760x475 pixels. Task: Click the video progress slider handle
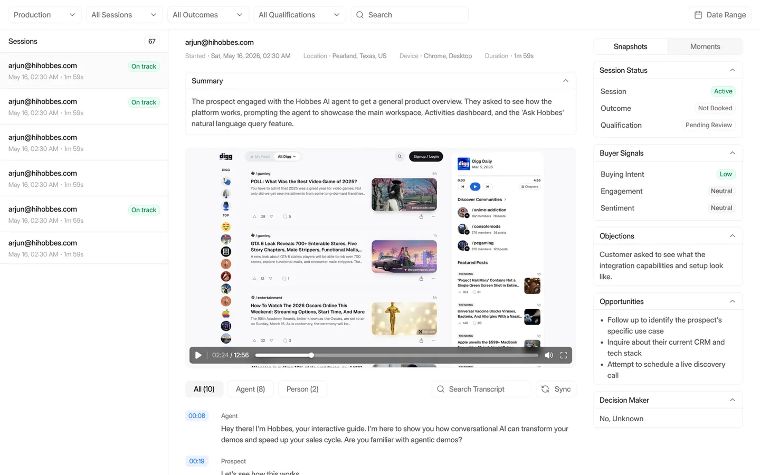coord(311,355)
